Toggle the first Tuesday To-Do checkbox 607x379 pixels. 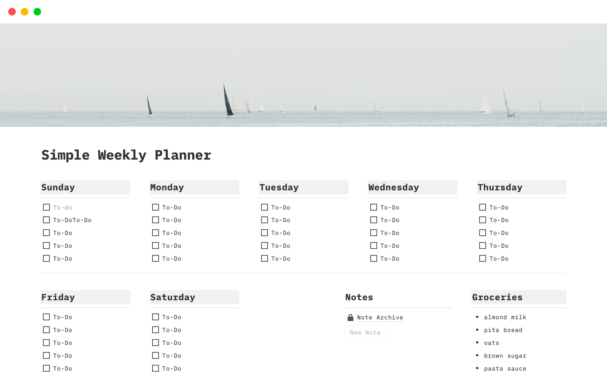click(264, 207)
